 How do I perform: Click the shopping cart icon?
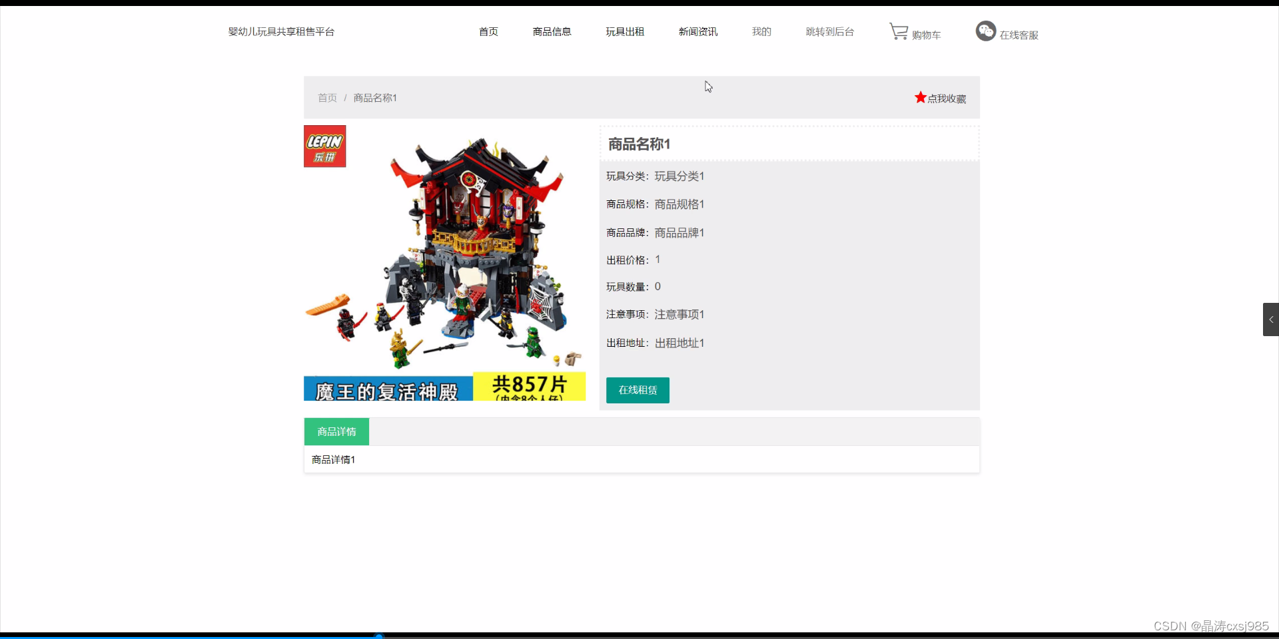pos(899,31)
